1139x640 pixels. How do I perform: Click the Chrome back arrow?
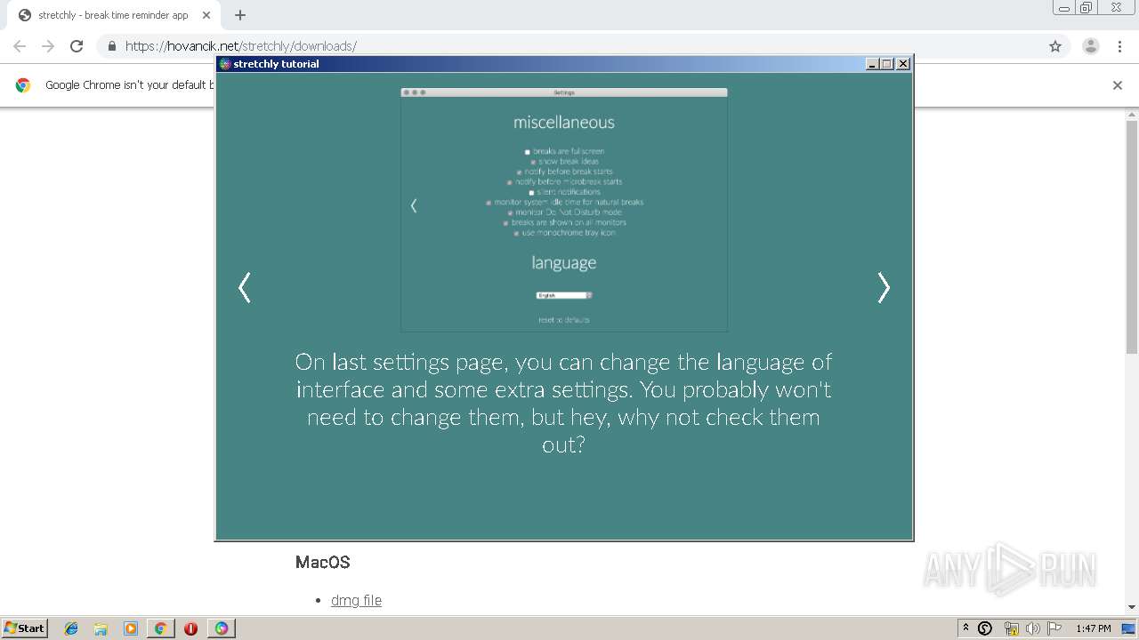[x=20, y=46]
